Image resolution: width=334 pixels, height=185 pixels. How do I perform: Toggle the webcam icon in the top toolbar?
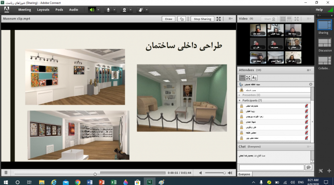[x=124, y=10]
